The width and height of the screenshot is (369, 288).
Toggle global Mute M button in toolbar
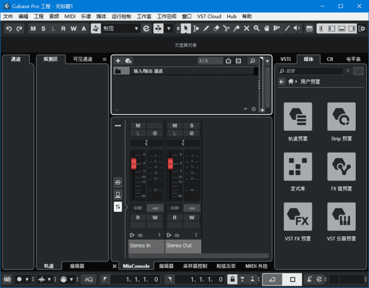[33, 29]
